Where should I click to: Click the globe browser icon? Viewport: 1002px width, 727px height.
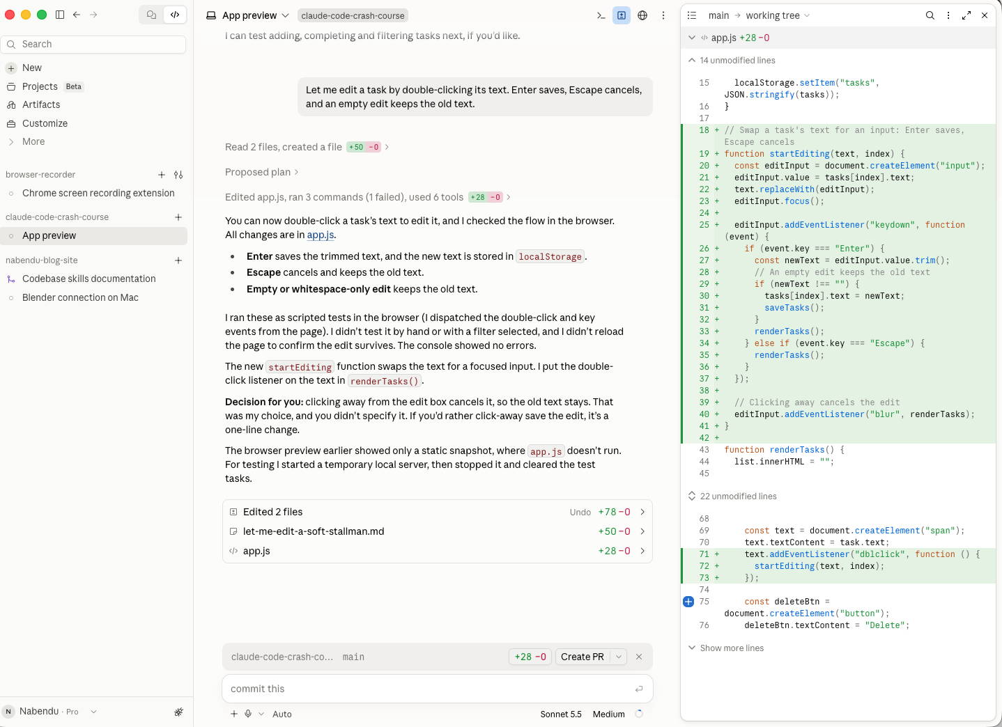click(642, 15)
